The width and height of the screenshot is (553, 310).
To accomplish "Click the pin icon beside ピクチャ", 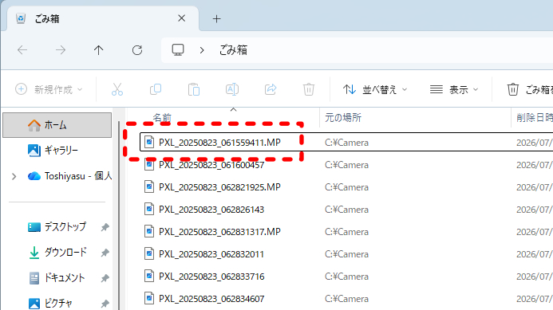I will click(x=105, y=304).
